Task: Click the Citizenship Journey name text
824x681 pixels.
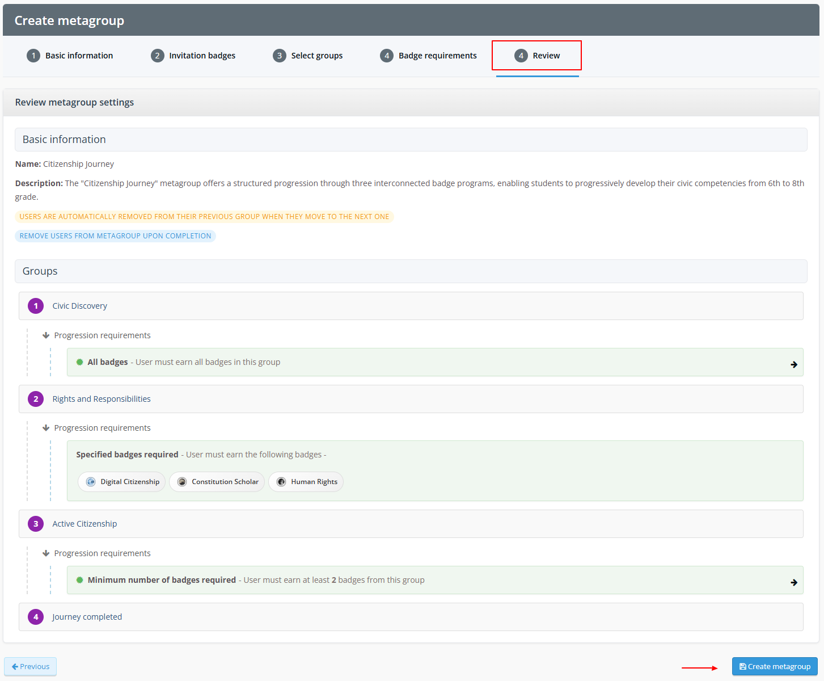Action: click(78, 164)
